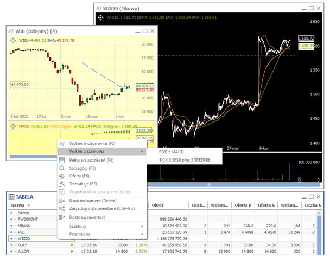Expand FW20KONT row plus icon
Viewport: 330px width, 256px height.
click(11, 219)
